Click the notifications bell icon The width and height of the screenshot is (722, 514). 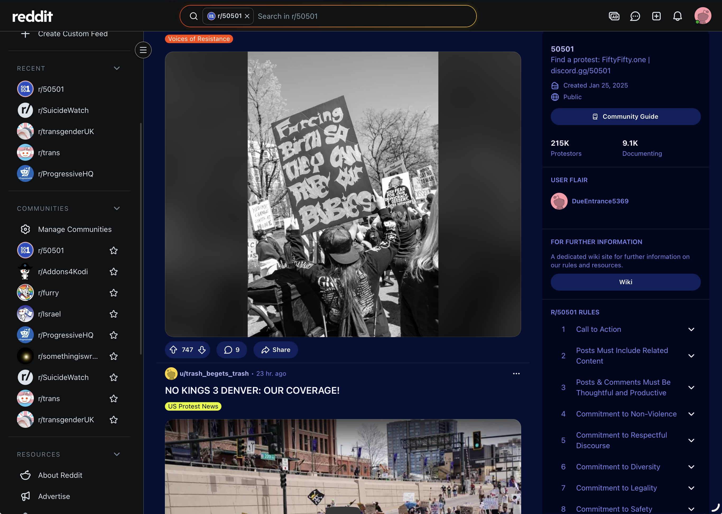[x=677, y=16]
